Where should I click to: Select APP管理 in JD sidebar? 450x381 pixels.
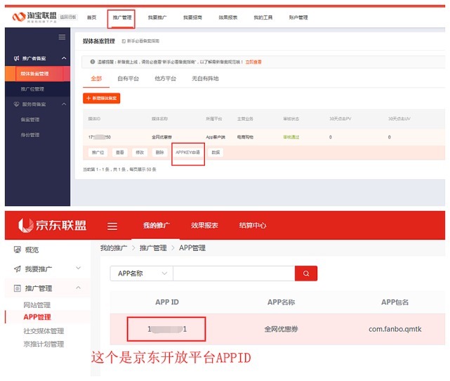(37, 317)
